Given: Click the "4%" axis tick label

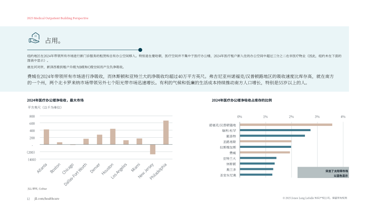Looking at the screenshot, I should 343,117.
